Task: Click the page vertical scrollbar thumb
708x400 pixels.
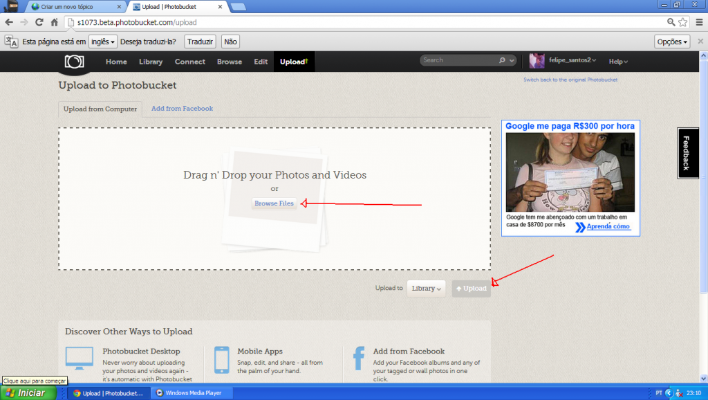Action: pyautogui.click(x=703, y=176)
